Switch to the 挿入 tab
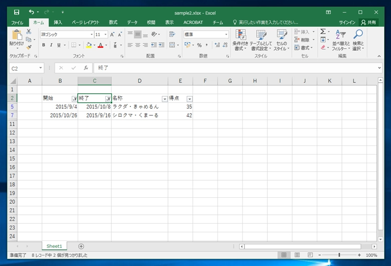The width and height of the screenshot is (391, 266). click(58, 23)
